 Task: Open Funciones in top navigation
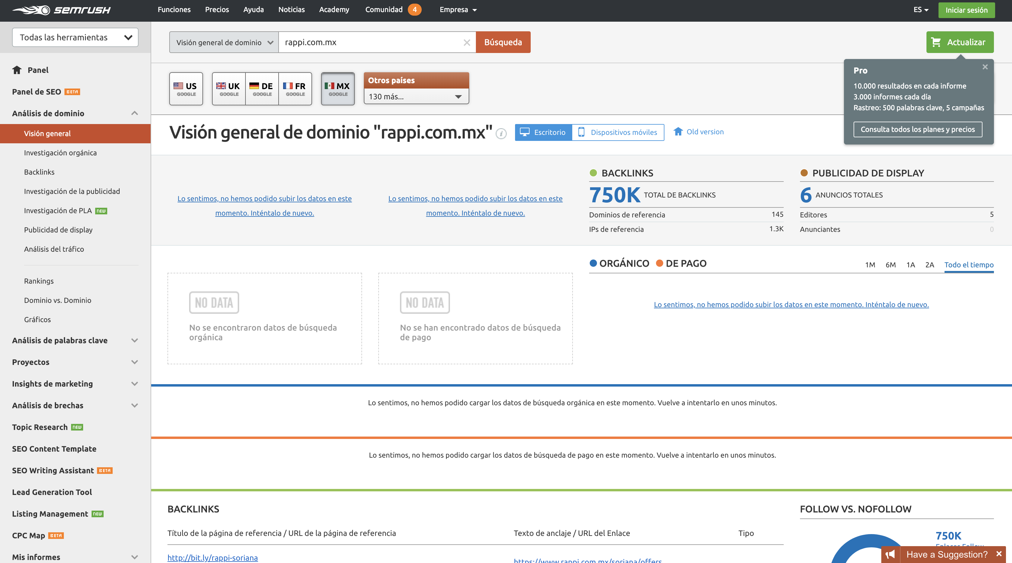(174, 9)
